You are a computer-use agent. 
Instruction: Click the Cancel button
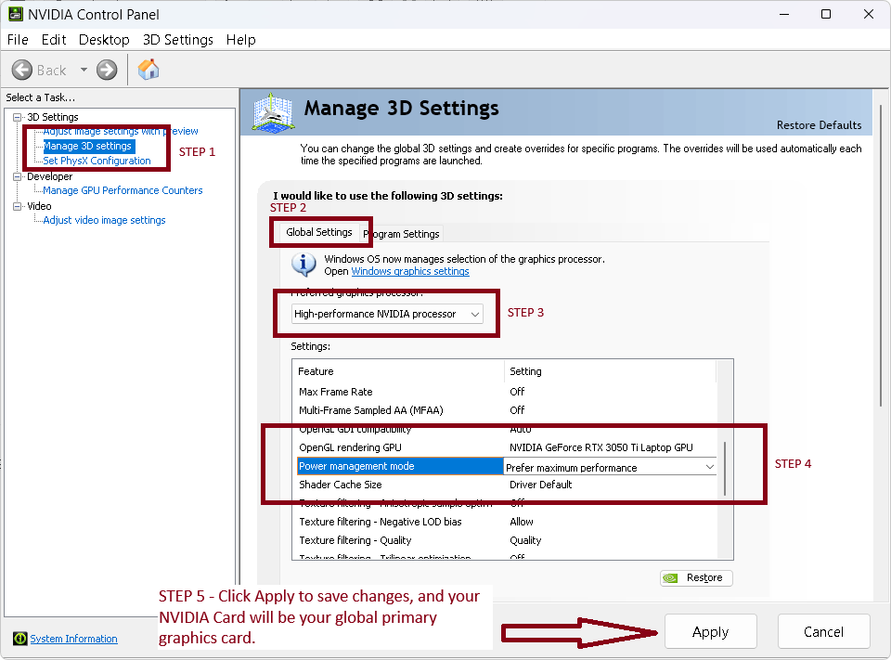(823, 631)
